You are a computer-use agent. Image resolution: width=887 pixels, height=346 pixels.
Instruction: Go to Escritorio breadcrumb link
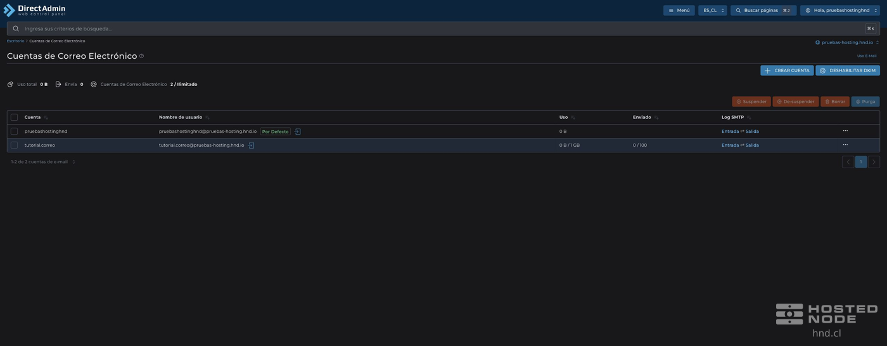(x=15, y=41)
